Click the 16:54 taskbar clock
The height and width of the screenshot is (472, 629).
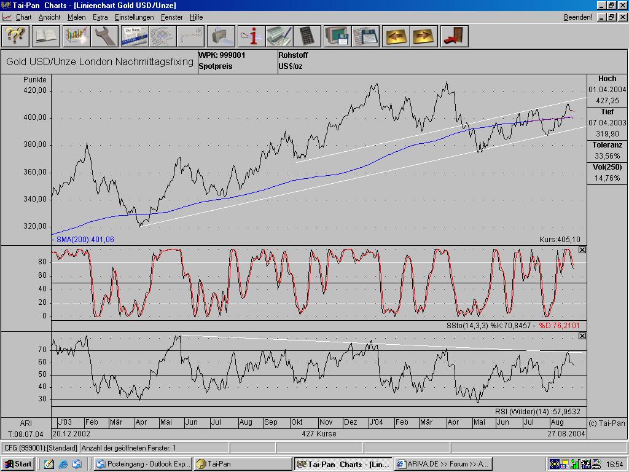click(x=614, y=465)
